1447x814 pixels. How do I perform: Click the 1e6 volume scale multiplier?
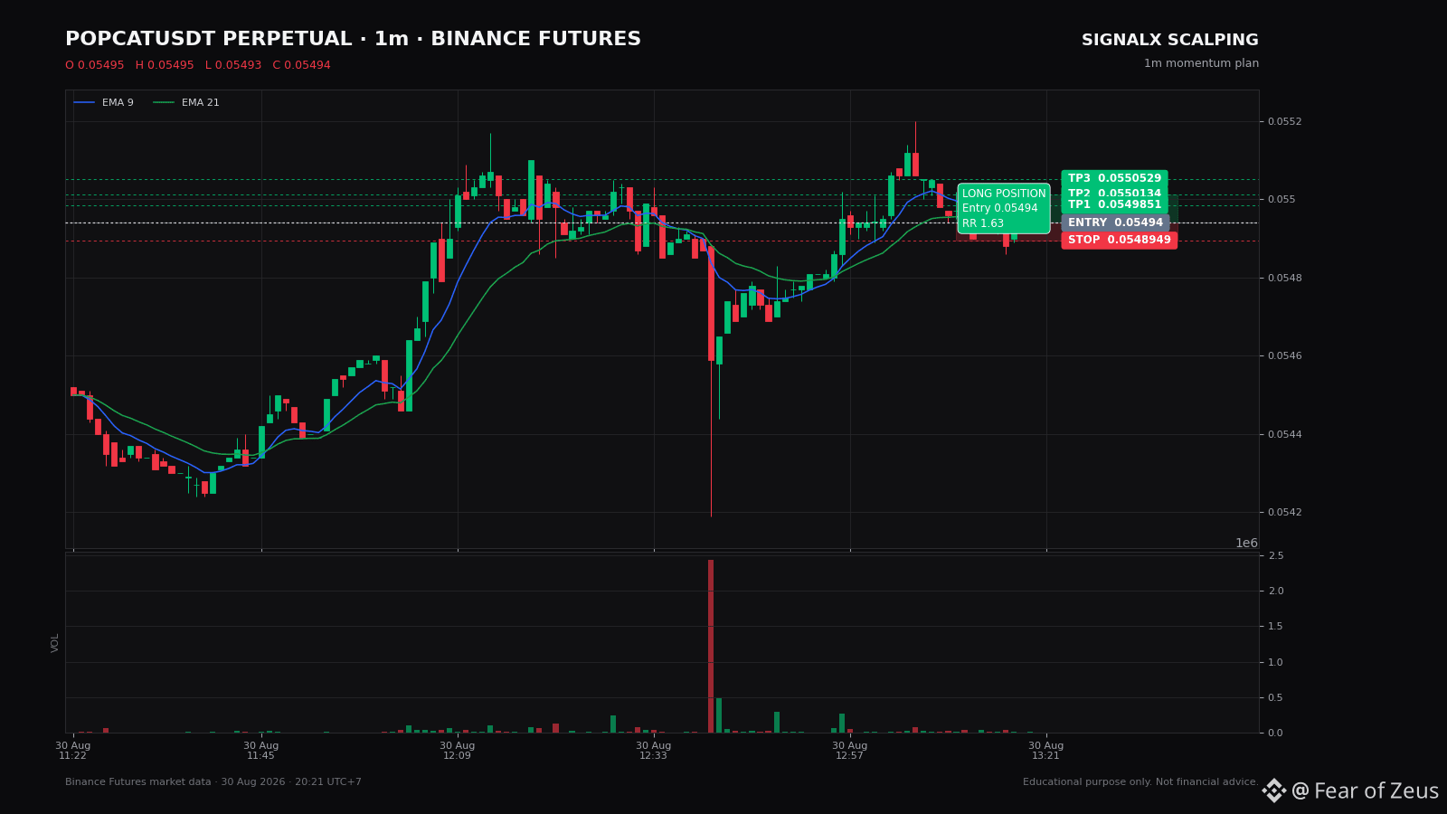1246,543
